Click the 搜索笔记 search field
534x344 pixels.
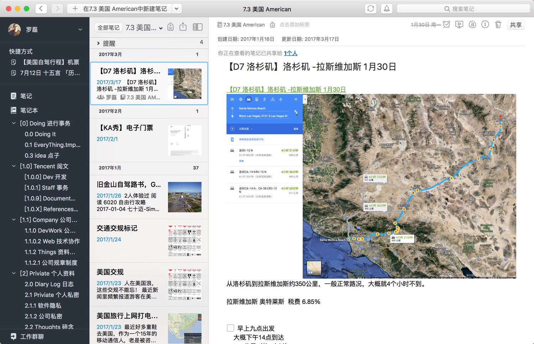tap(463, 9)
